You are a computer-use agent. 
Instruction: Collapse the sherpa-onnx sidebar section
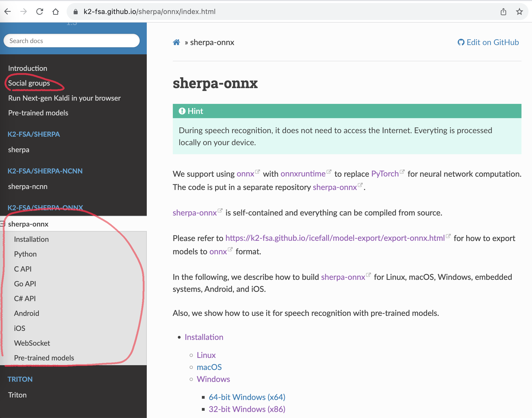coord(3,224)
